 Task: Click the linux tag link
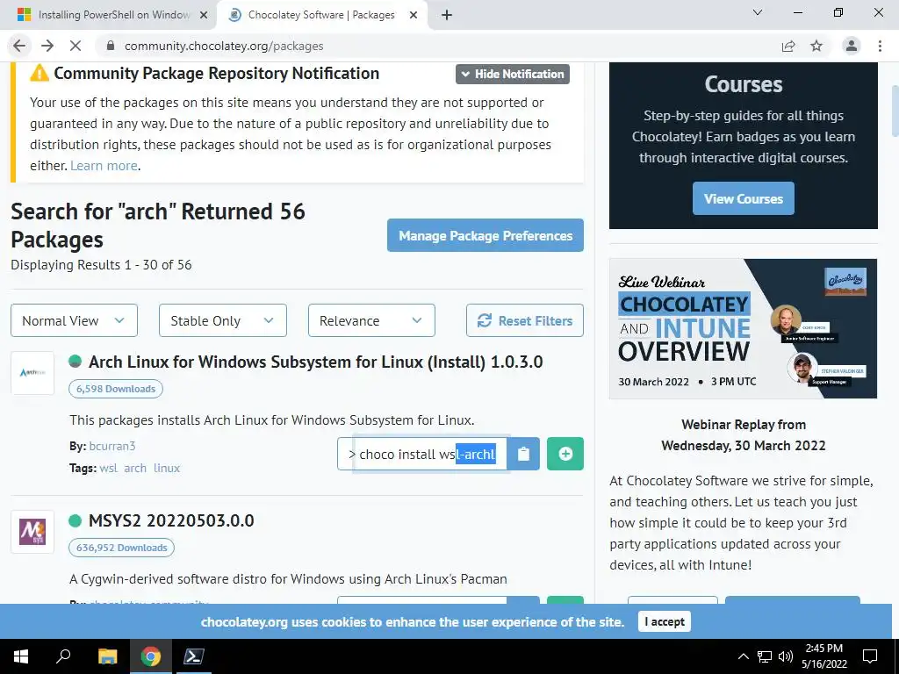pyautogui.click(x=167, y=468)
